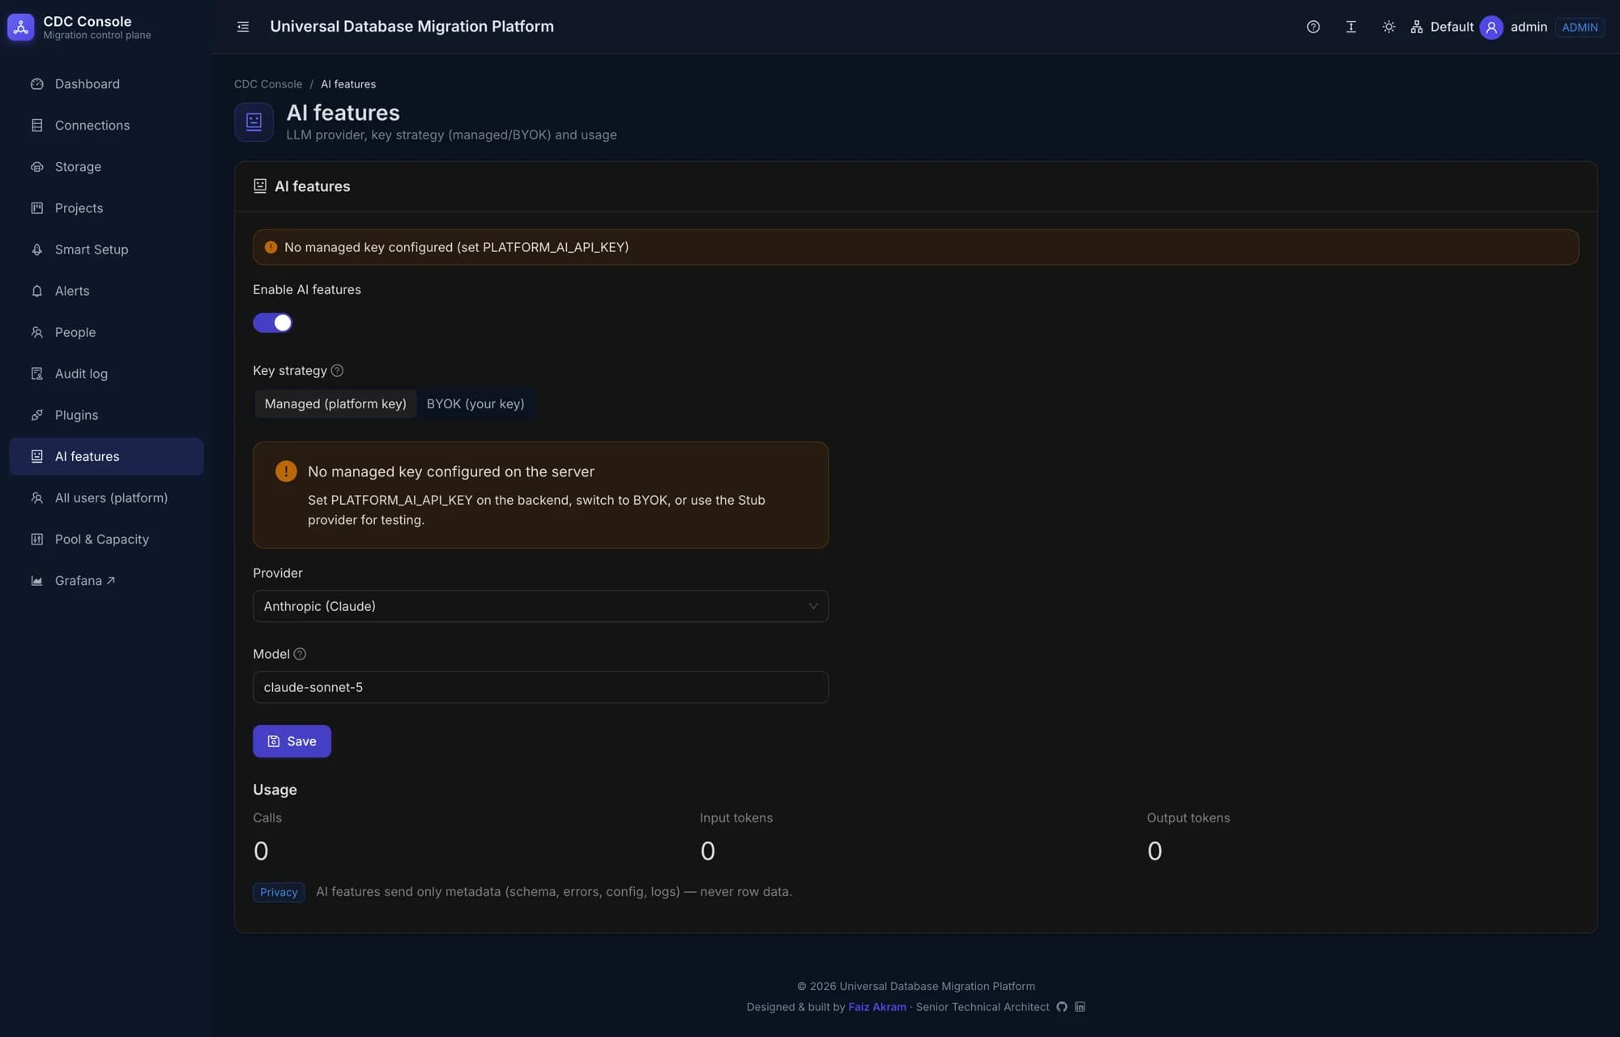Image resolution: width=1620 pixels, height=1037 pixels.
Task: Click the Smart Setup rocket icon
Action: pyautogui.click(x=36, y=250)
